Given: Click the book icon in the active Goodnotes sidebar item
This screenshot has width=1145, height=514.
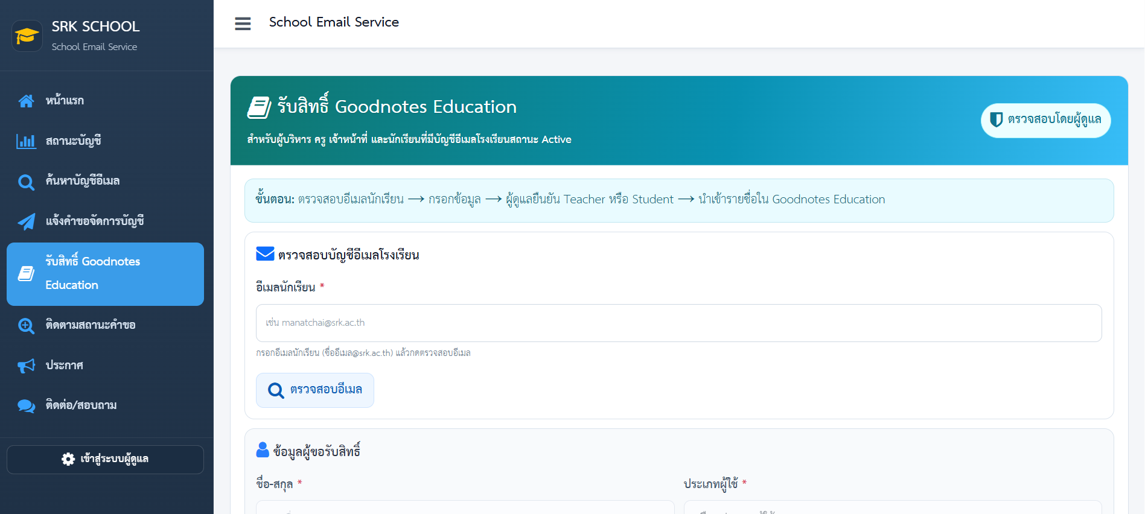Looking at the screenshot, I should coord(26,273).
